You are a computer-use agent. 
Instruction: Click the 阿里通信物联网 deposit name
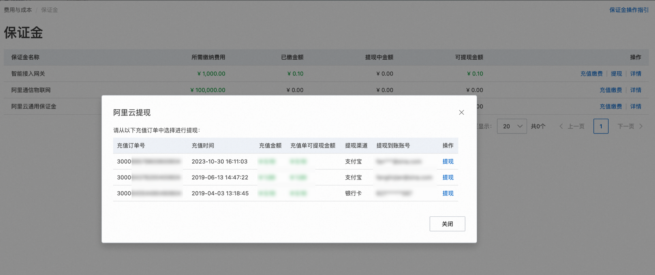[31, 90]
